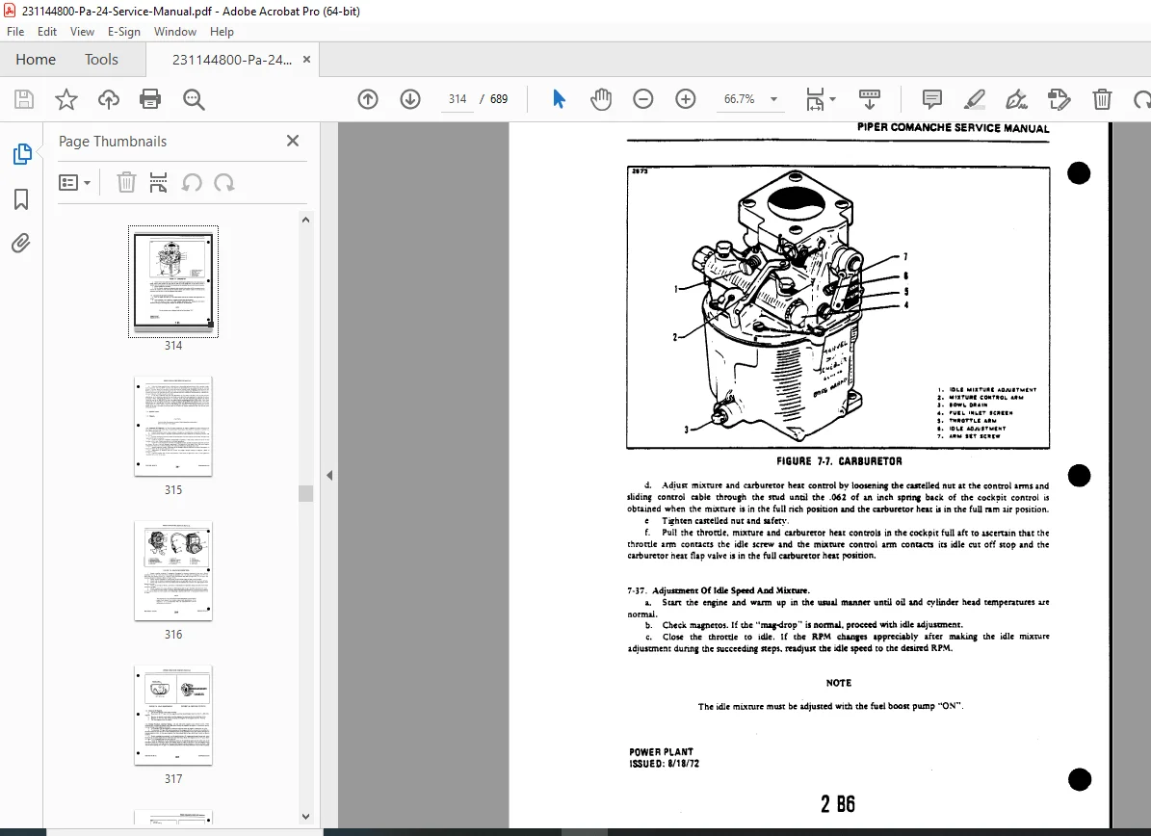Add a sticky note comment

coord(932,99)
